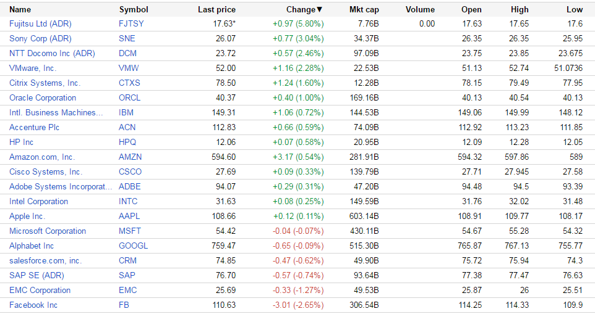The height and width of the screenshot is (314, 595).
Task: Click the VMware, Inc. company link
Action: (x=33, y=68)
